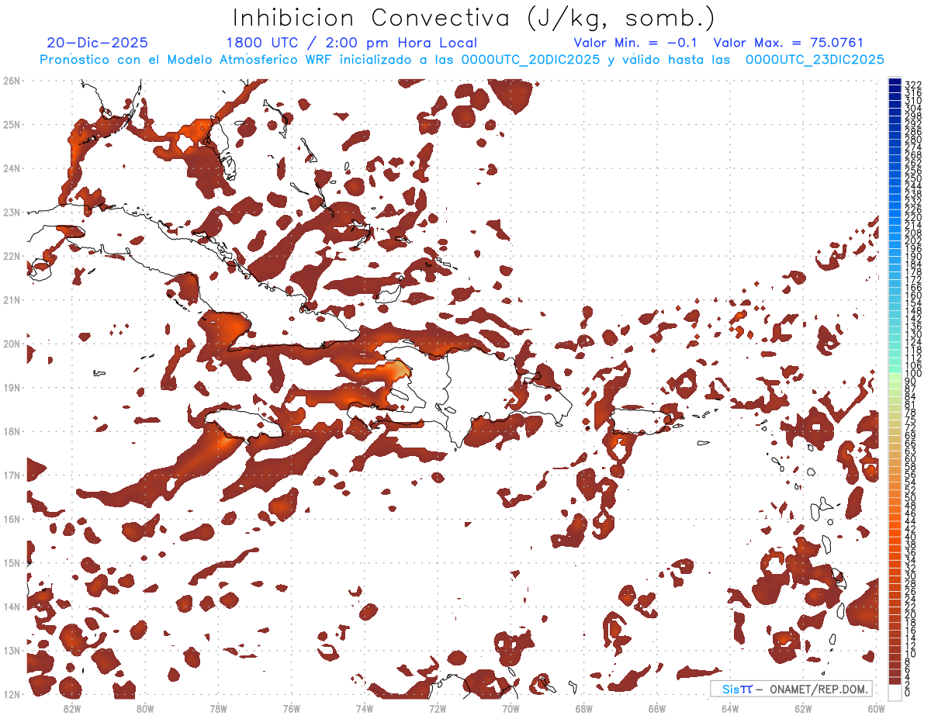The height and width of the screenshot is (719, 931).
Task: Click the 21N latitude label
Action: click(12, 299)
